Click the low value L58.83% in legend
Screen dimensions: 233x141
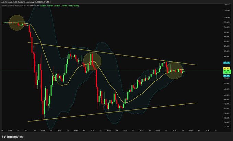point(57,6)
